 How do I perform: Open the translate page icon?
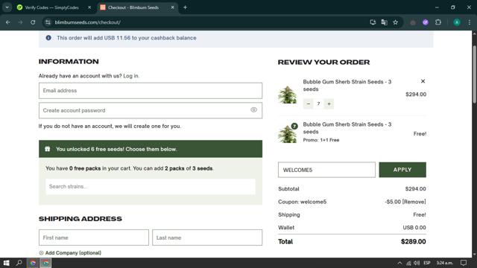point(385,22)
